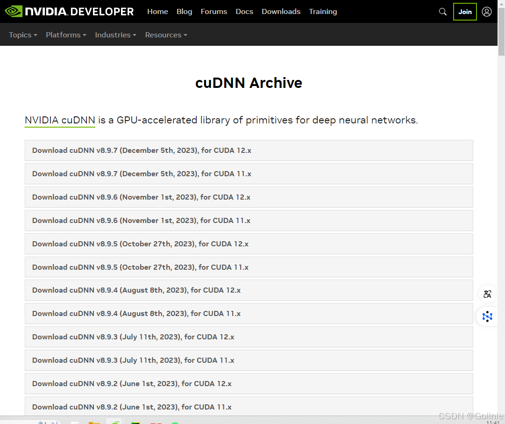Expand the Industries dropdown
This screenshot has width=505, height=424.
pyautogui.click(x=115, y=35)
